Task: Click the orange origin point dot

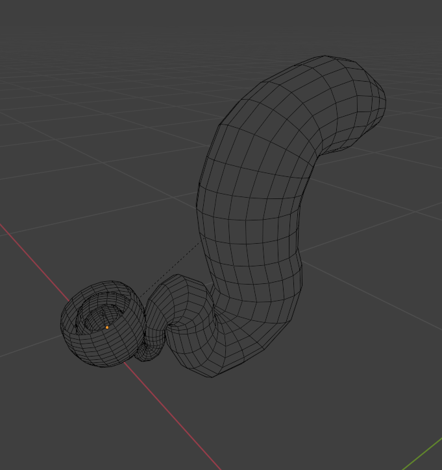Action: point(107,327)
